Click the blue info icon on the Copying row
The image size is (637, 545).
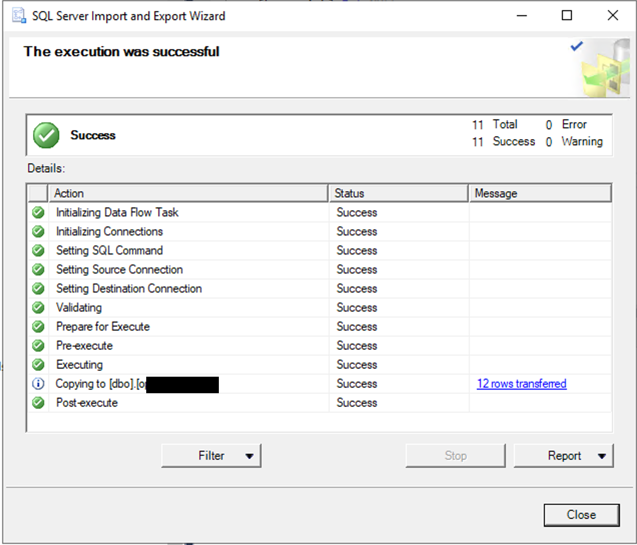pyautogui.click(x=38, y=383)
